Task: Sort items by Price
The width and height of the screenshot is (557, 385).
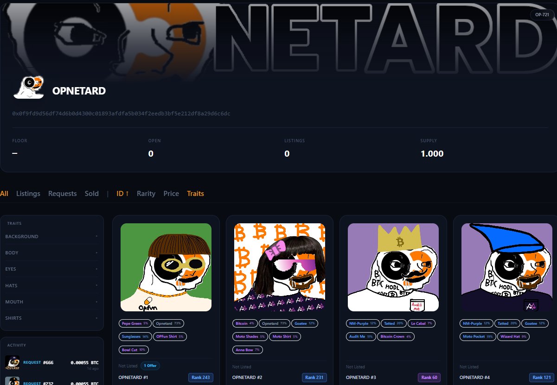Action: [x=171, y=194]
